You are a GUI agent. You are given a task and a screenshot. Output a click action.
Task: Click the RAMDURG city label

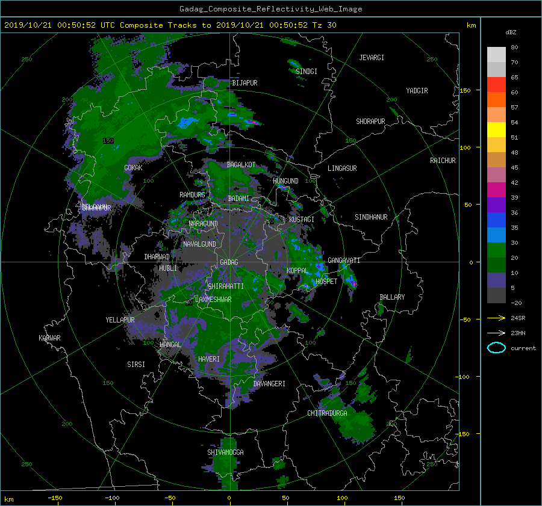pos(192,195)
